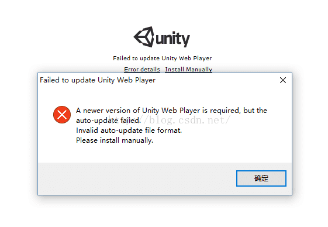The height and width of the screenshot is (227, 328).
Task: Click the word "required" in the error message
Action: pos(225,111)
